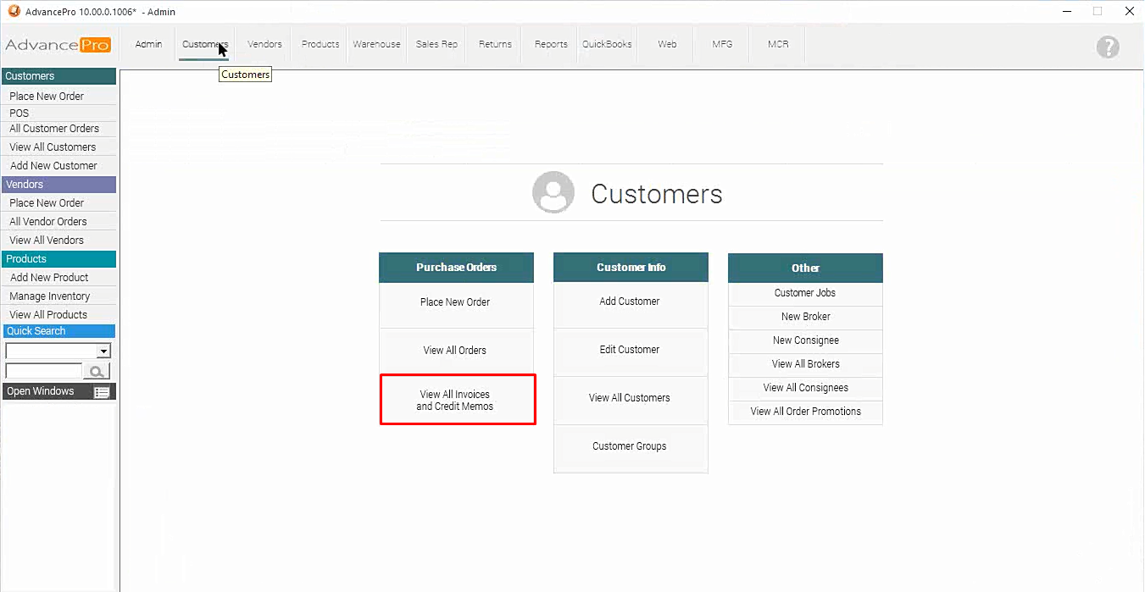Expand the Quick Search dropdown arrow

103,351
